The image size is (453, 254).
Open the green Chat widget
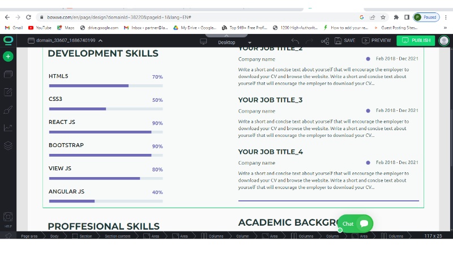(x=356, y=223)
